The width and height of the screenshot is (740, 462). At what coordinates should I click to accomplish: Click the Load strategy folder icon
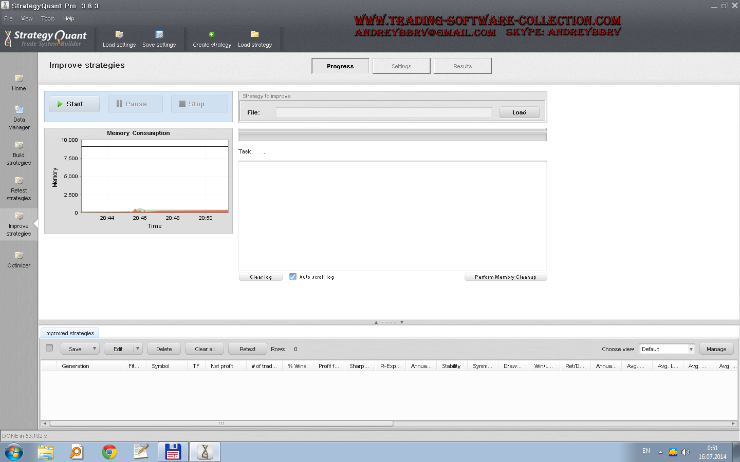254,34
